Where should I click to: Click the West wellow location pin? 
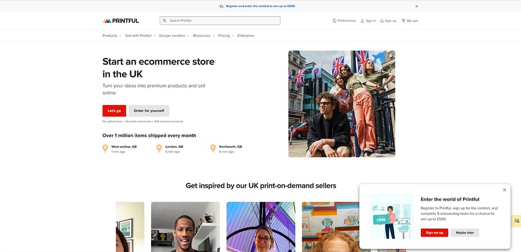[105, 149]
